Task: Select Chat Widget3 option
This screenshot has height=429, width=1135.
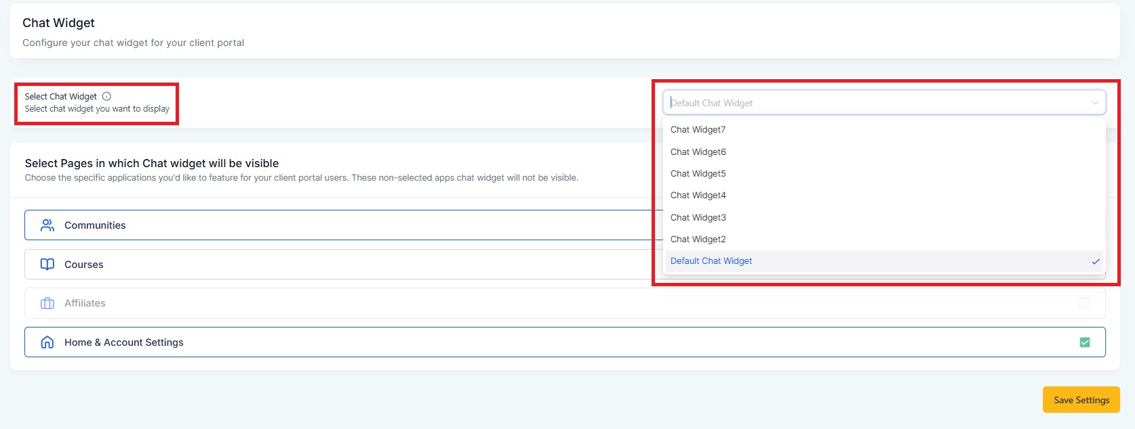Action: pos(698,218)
